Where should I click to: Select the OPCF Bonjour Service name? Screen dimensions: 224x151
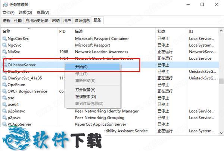[27, 91]
